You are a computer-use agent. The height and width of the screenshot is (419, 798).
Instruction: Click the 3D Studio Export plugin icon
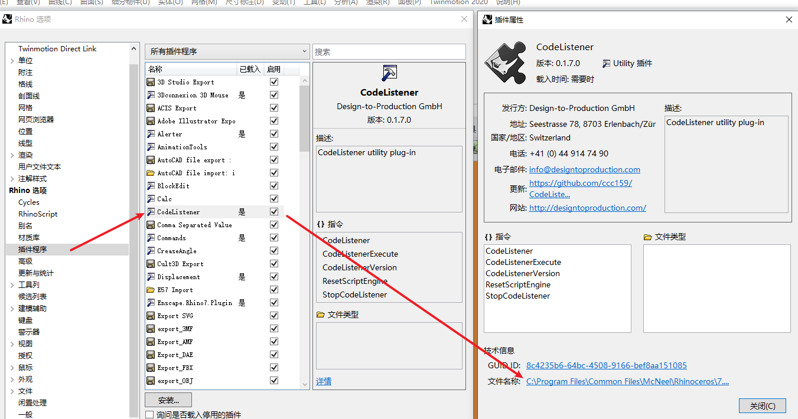150,81
